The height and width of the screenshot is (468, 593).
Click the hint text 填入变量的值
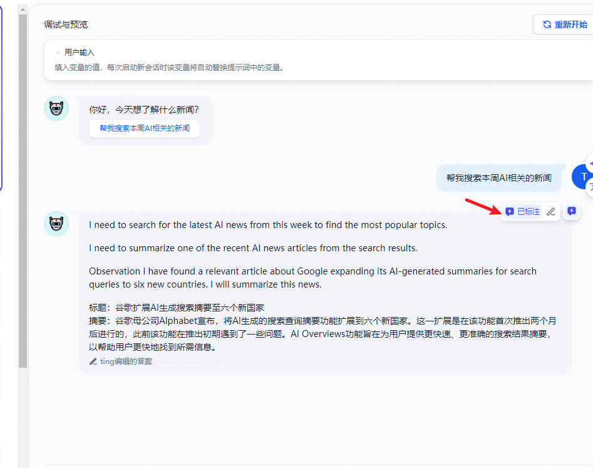pos(77,68)
